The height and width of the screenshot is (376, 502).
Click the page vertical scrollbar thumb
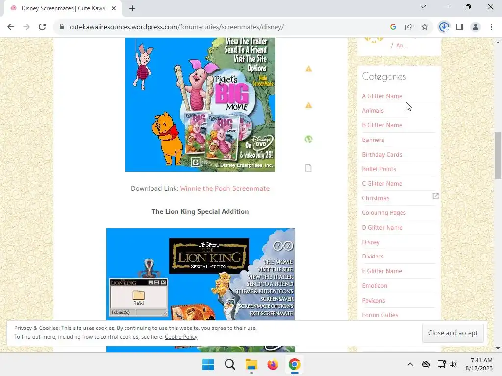point(498,155)
